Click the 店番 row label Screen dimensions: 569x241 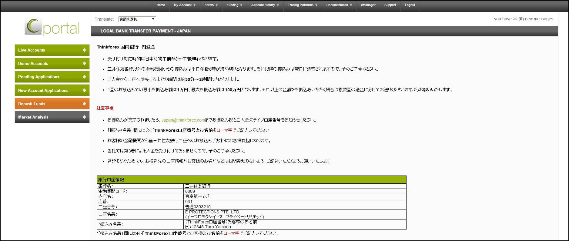coord(103,202)
